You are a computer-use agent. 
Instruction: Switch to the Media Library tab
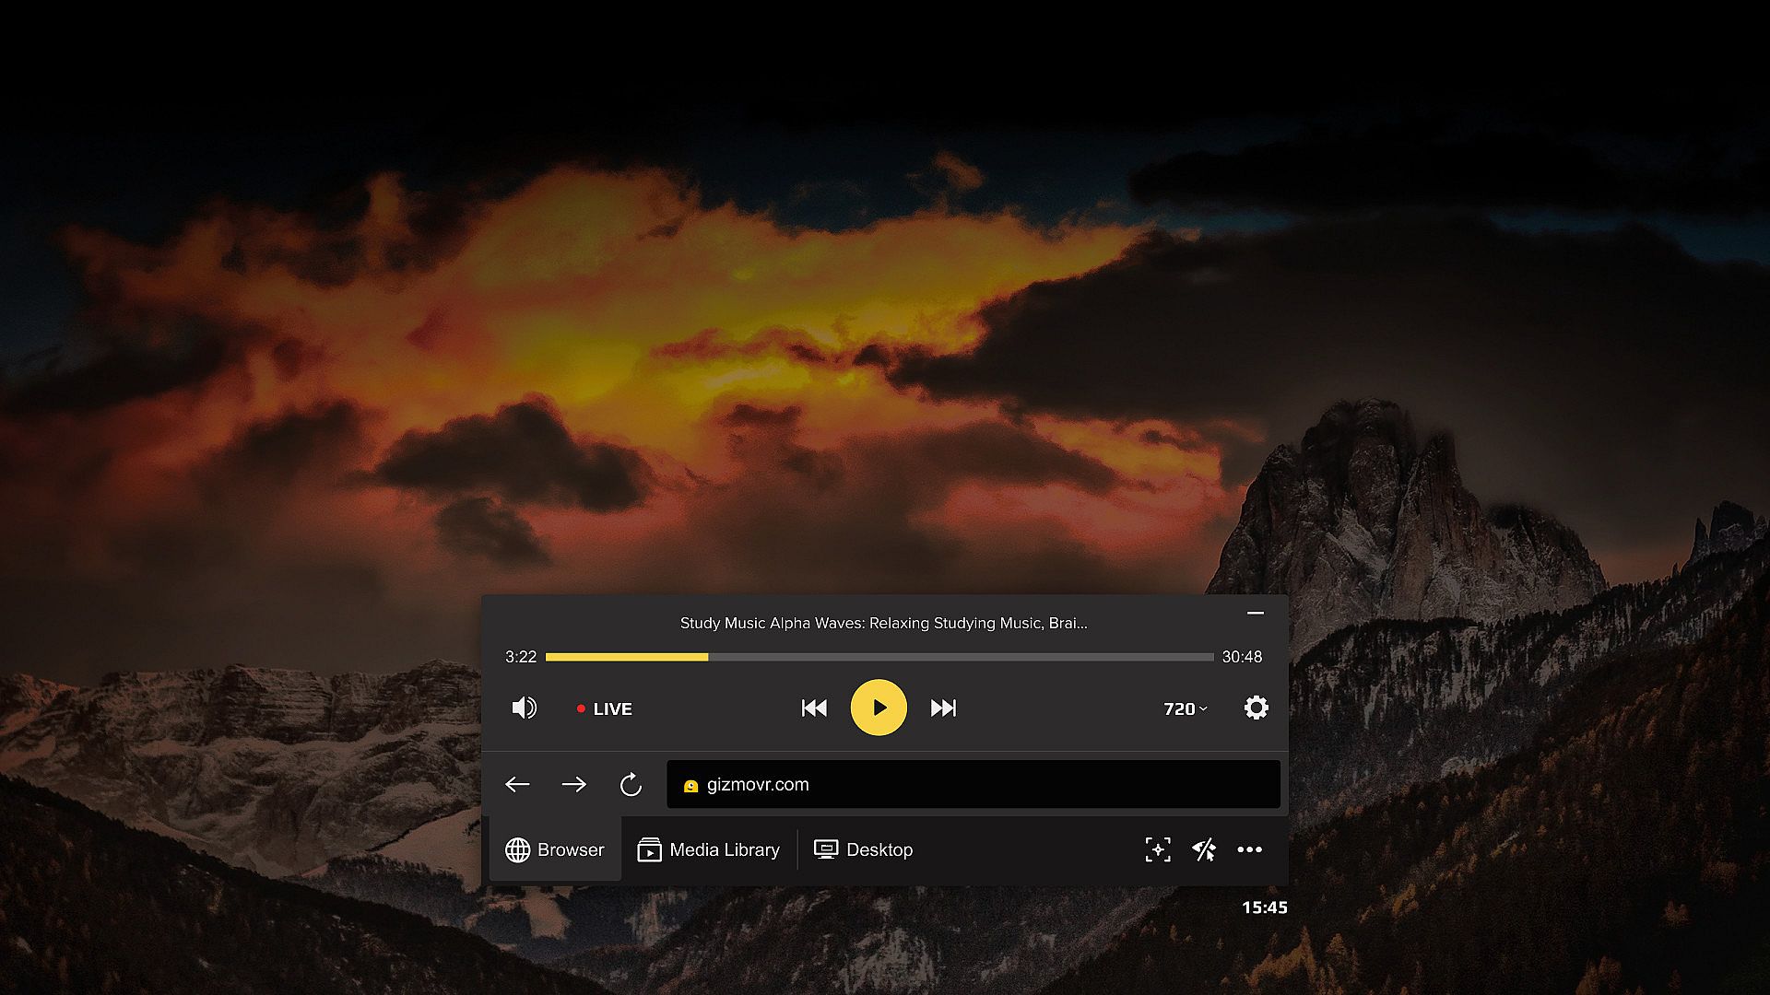pos(708,849)
